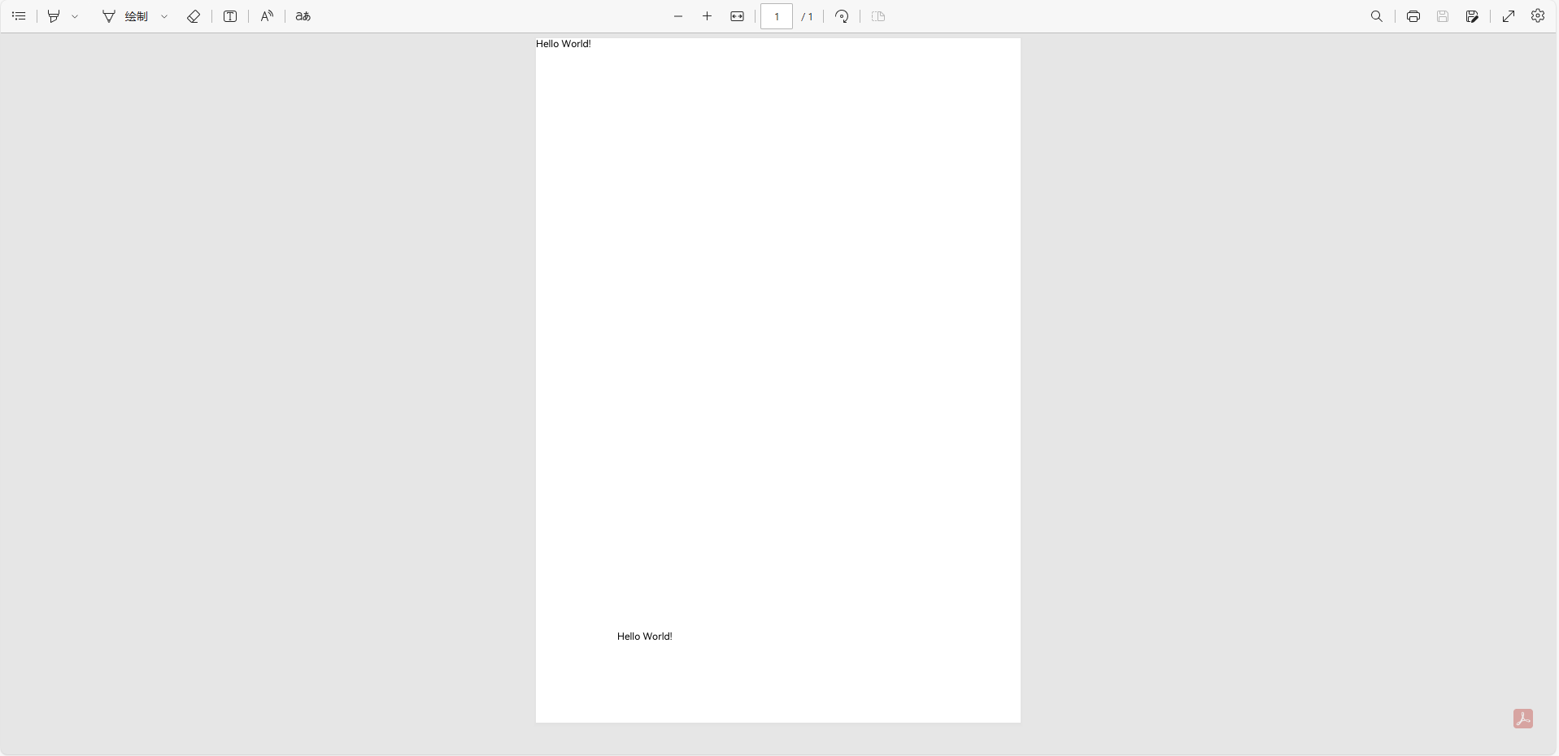Open the Find in document search
The height and width of the screenshot is (756, 1559).
[1377, 16]
